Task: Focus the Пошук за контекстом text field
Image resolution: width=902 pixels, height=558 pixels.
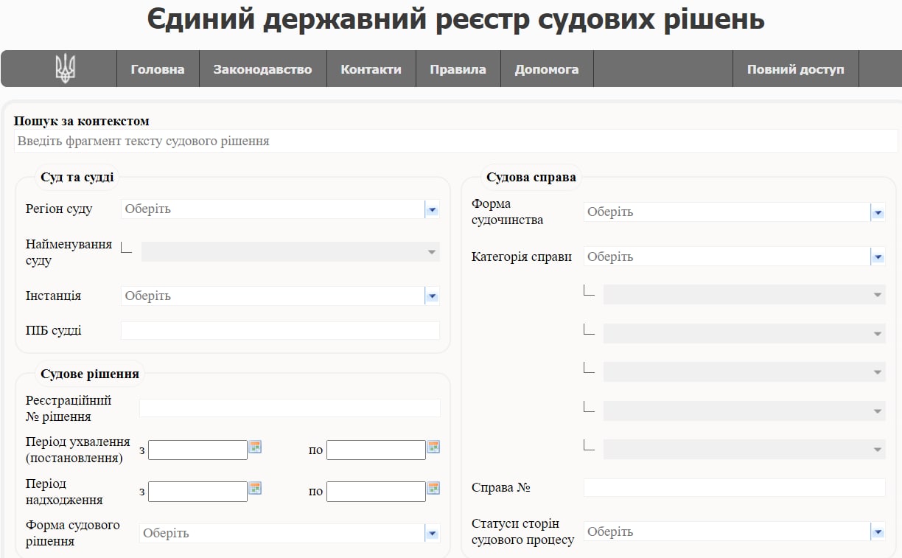Action: [455, 141]
